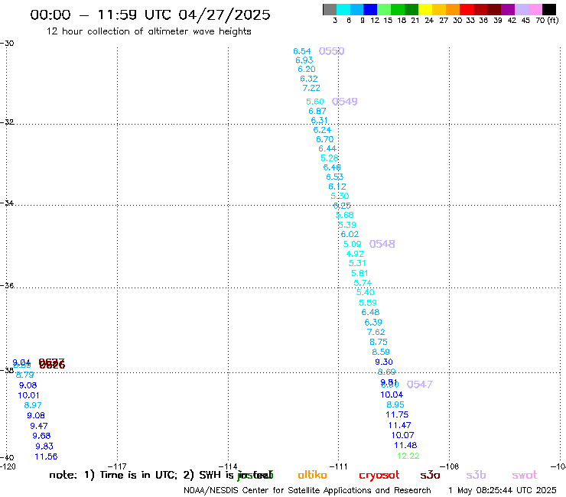Click the wave height value 6.12
The image size is (566, 497).
(x=337, y=187)
